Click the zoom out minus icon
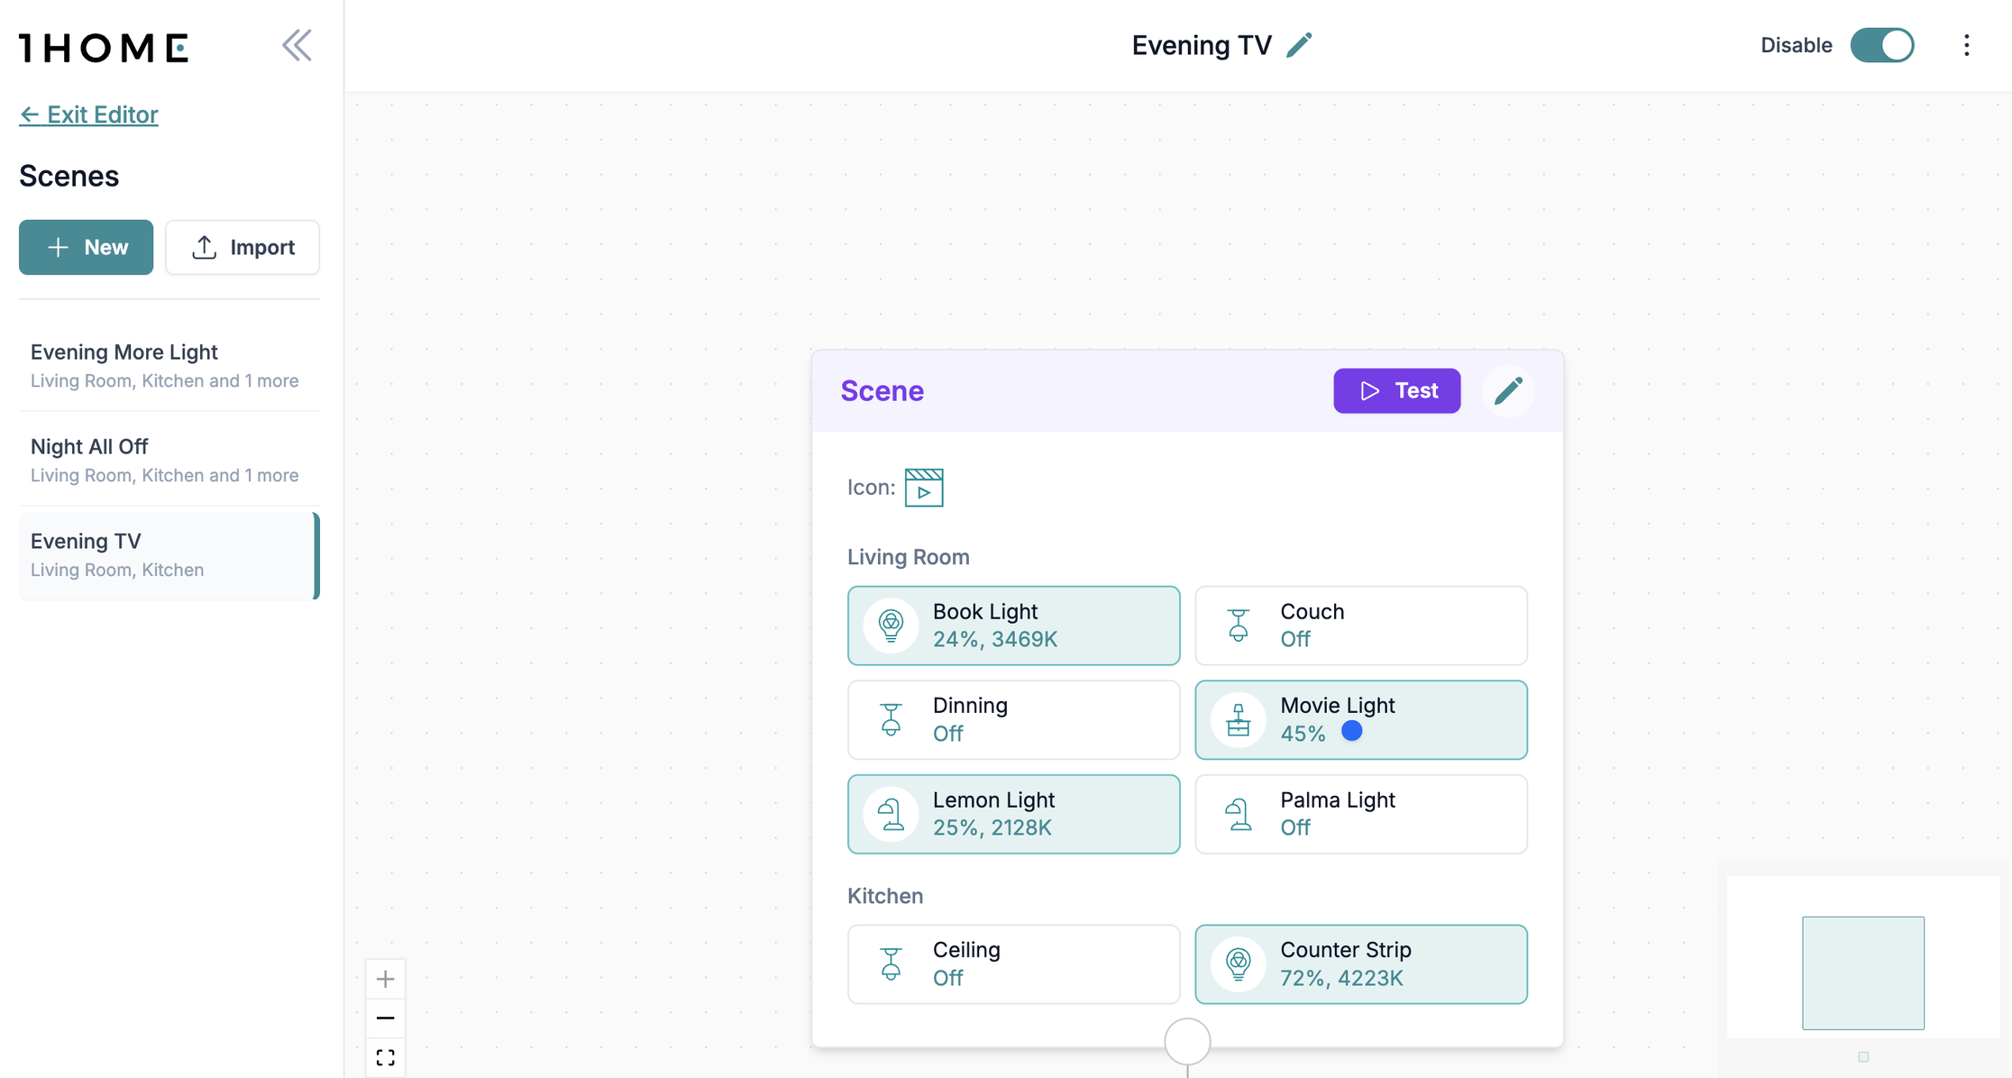The image size is (2012, 1078). point(385,1018)
